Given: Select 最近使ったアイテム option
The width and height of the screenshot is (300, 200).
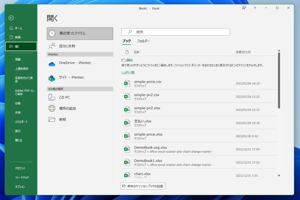Looking at the screenshot, I should click(80, 33).
